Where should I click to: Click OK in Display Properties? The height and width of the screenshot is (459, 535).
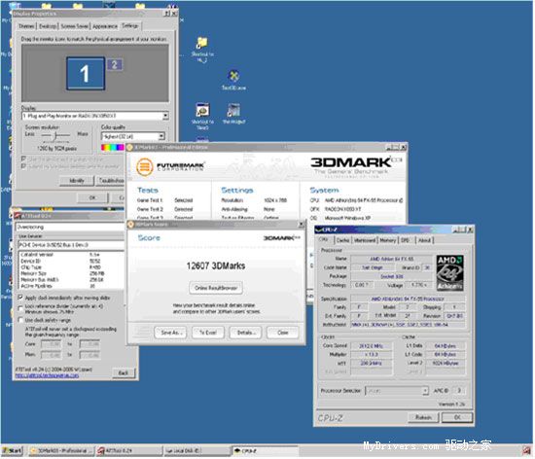pyautogui.click(x=92, y=197)
